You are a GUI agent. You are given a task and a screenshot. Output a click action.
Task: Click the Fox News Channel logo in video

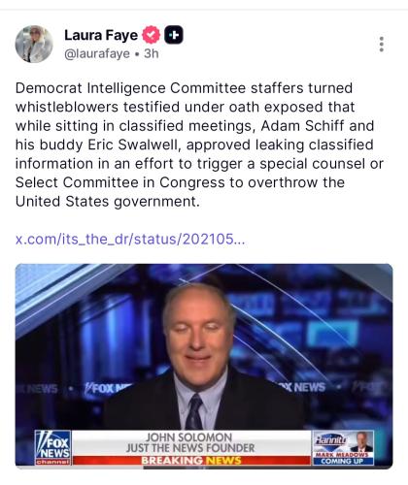point(53,447)
